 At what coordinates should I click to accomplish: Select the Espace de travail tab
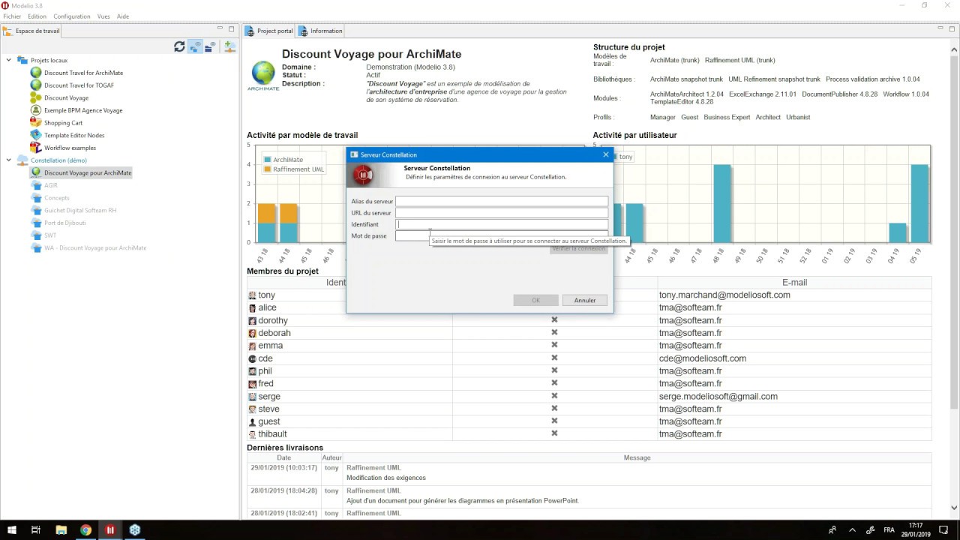31,31
